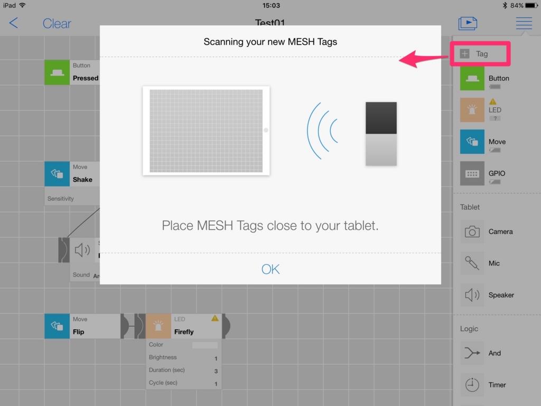Screen dimensions: 541x406
Task: Tap the Move Flip block icon on canvas
Action: pyautogui.click(x=57, y=326)
